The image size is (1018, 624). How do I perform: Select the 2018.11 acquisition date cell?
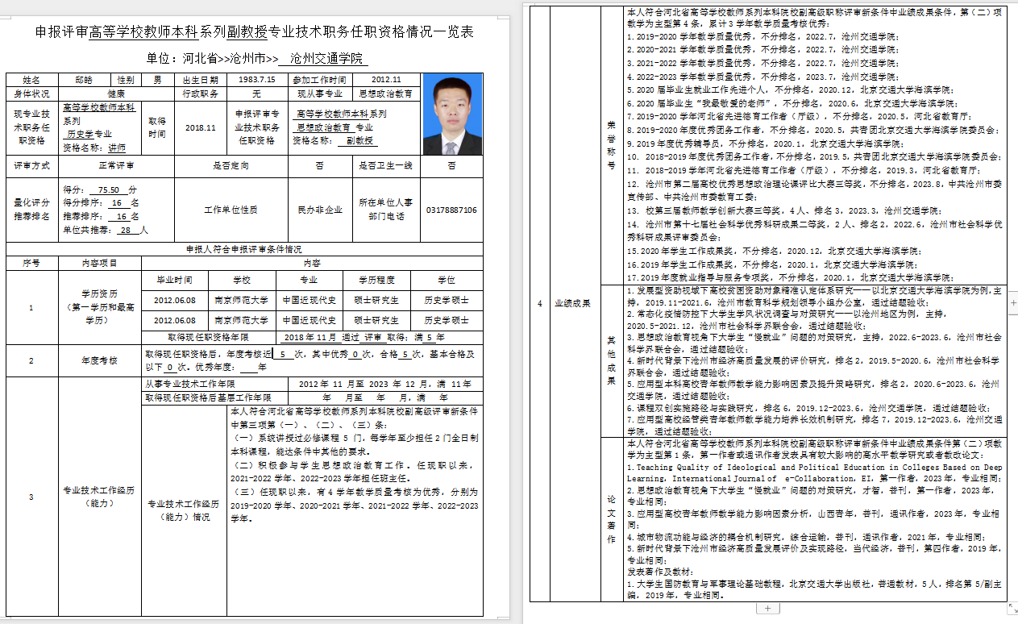point(201,127)
